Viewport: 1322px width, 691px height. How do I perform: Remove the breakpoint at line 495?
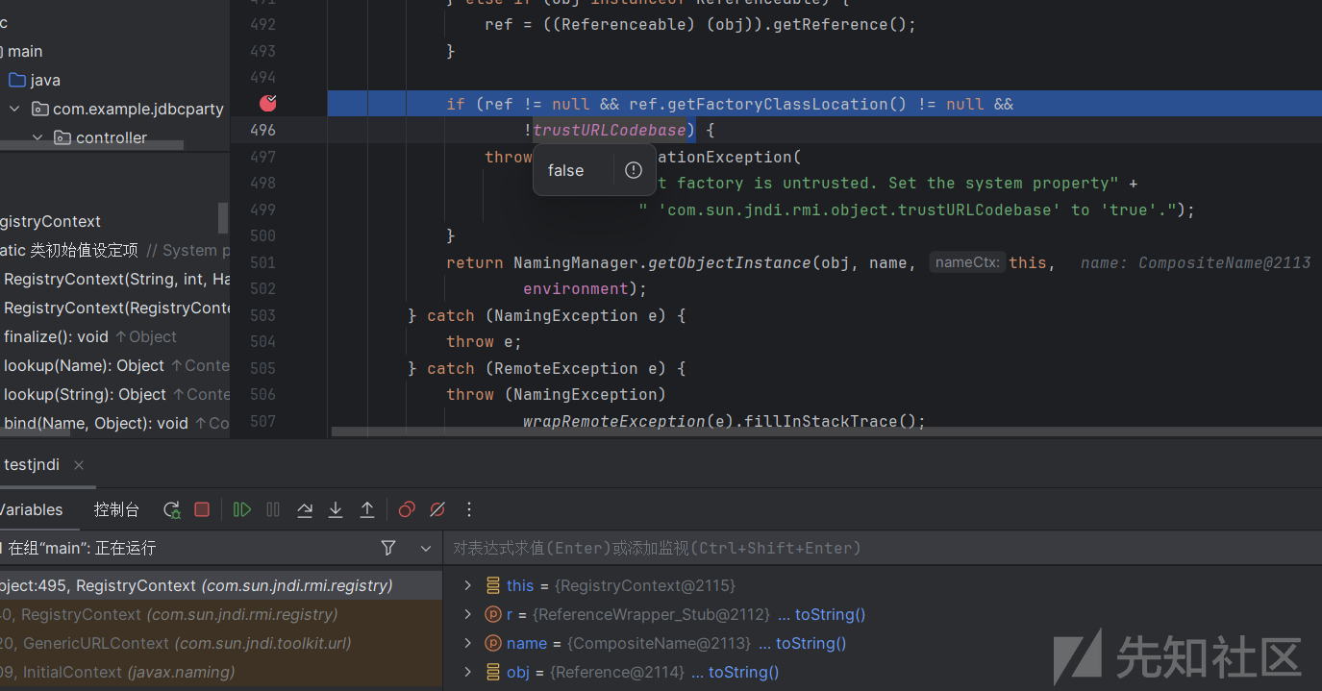[x=268, y=103]
